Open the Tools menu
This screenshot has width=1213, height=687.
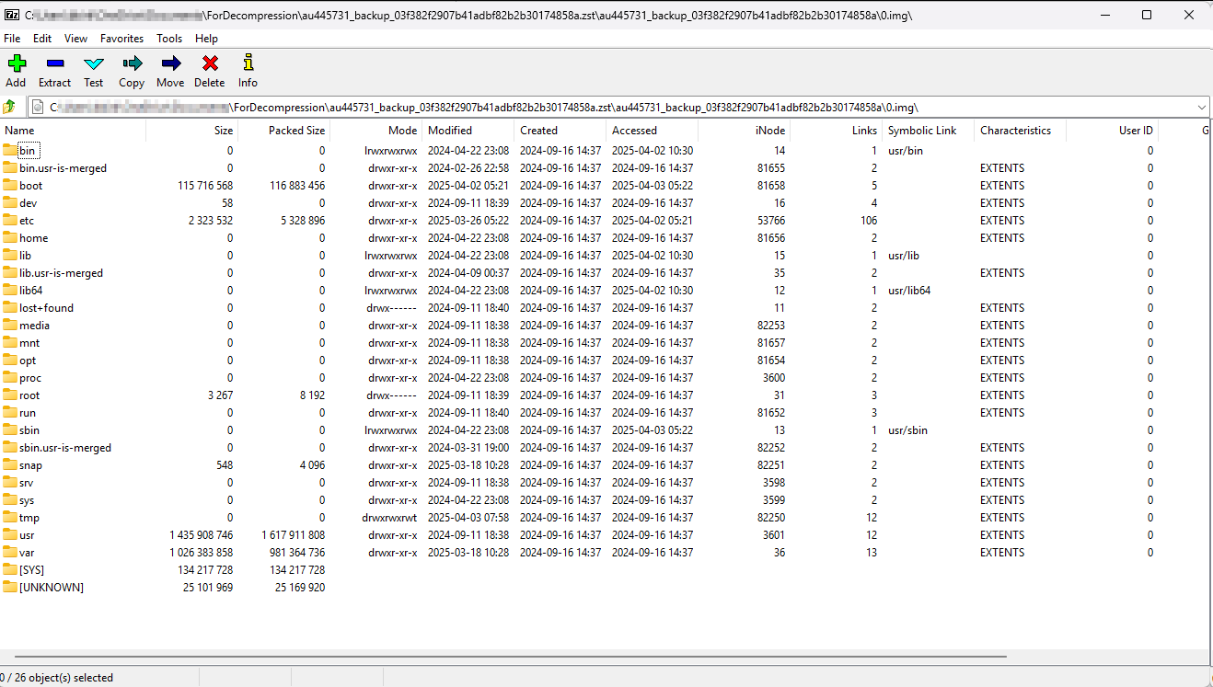pos(169,39)
